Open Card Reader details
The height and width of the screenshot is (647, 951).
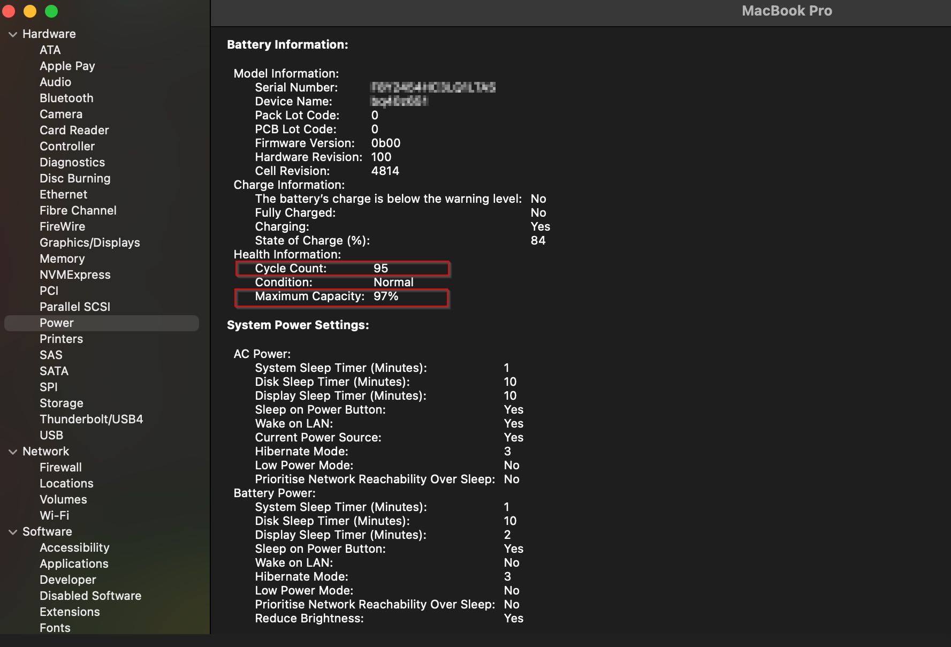coord(74,130)
